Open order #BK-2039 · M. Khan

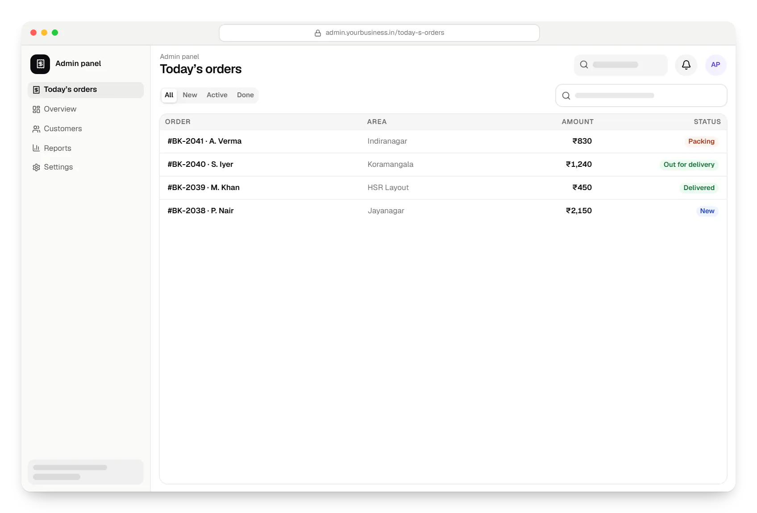[443, 188]
